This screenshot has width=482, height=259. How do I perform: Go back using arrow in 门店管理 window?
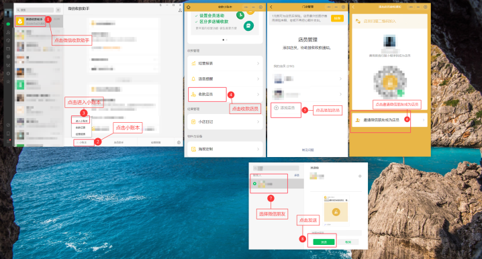tap(271, 7)
